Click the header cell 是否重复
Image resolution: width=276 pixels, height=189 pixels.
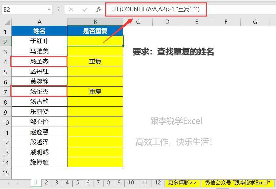pos(95,31)
